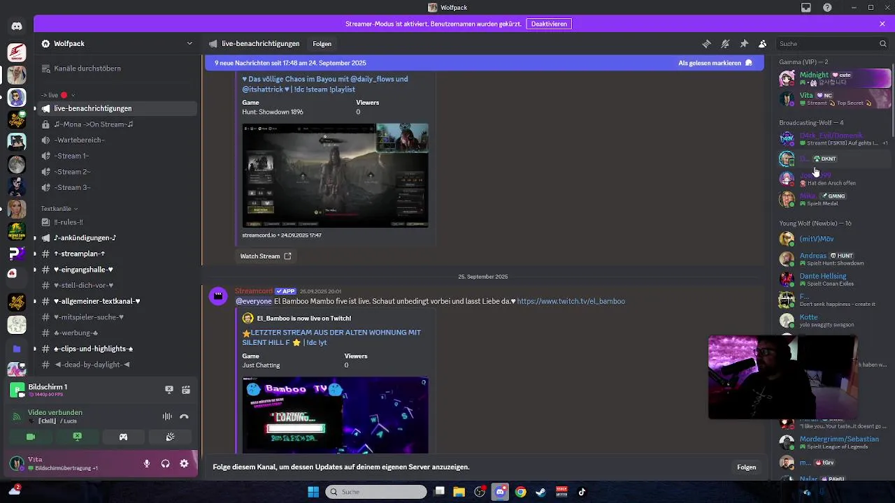Screen dimensions: 895x503
Task: Open stream clip settings next to Bildschirm 1
Action: coord(186,390)
